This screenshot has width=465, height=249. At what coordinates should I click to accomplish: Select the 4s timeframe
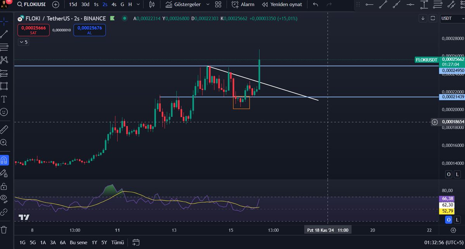(x=114, y=5)
